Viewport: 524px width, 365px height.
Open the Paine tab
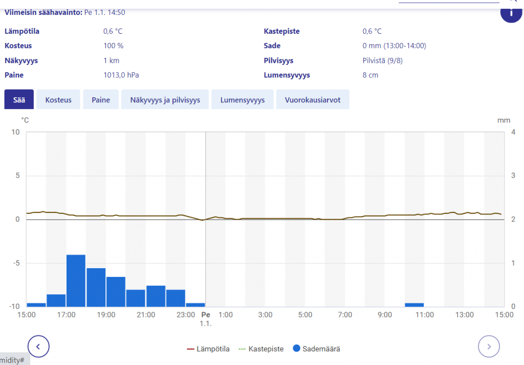pyautogui.click(x=101, y=100)
